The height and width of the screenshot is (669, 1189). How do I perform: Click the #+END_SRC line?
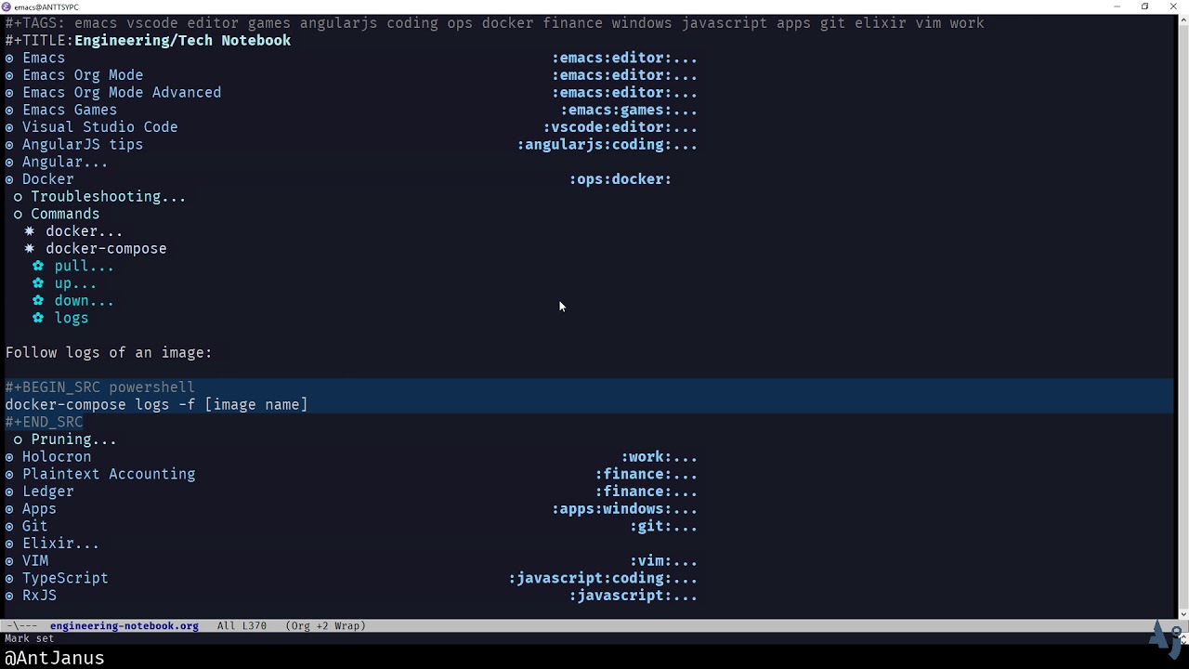pyautogui.click(x=44, y=422)
